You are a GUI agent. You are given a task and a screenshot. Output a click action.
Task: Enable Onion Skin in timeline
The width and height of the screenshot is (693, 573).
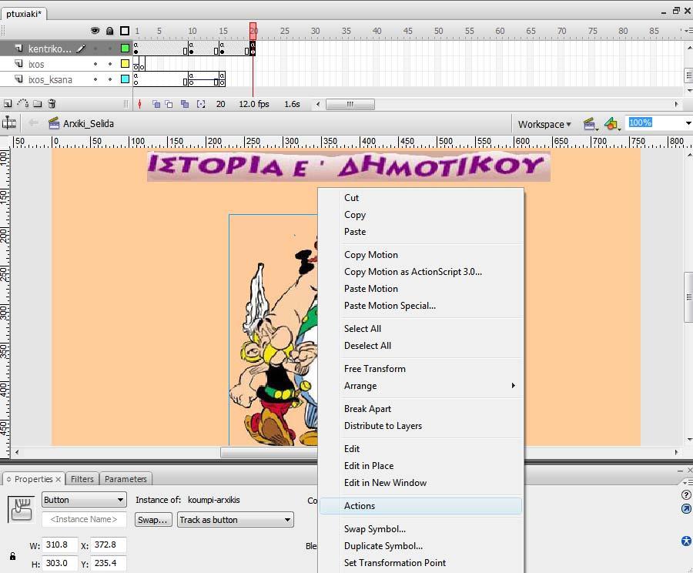tap(156, 104)
